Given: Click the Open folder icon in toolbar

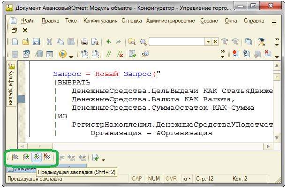Looking at the screenshot, I should tap(25, 42).
